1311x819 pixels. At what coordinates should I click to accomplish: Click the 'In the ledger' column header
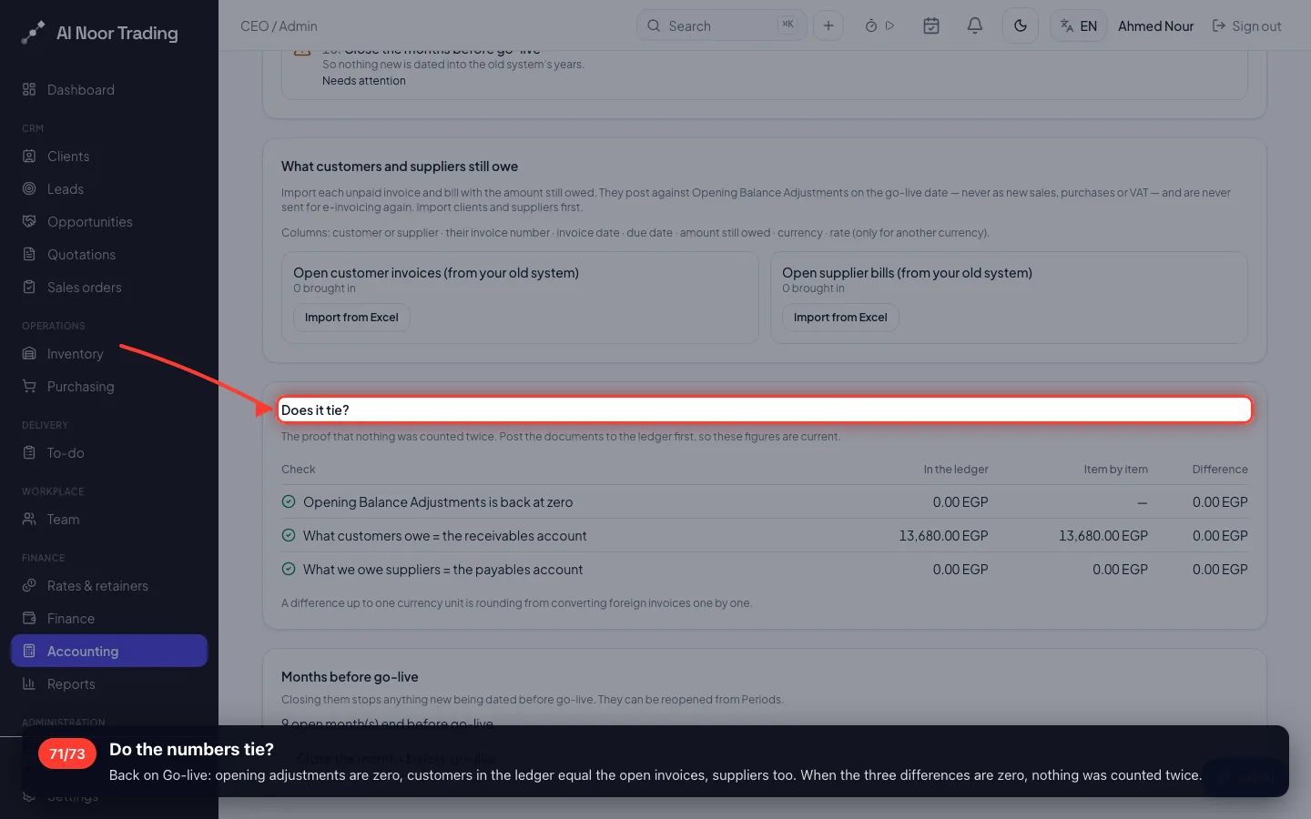tap(956, 470)
